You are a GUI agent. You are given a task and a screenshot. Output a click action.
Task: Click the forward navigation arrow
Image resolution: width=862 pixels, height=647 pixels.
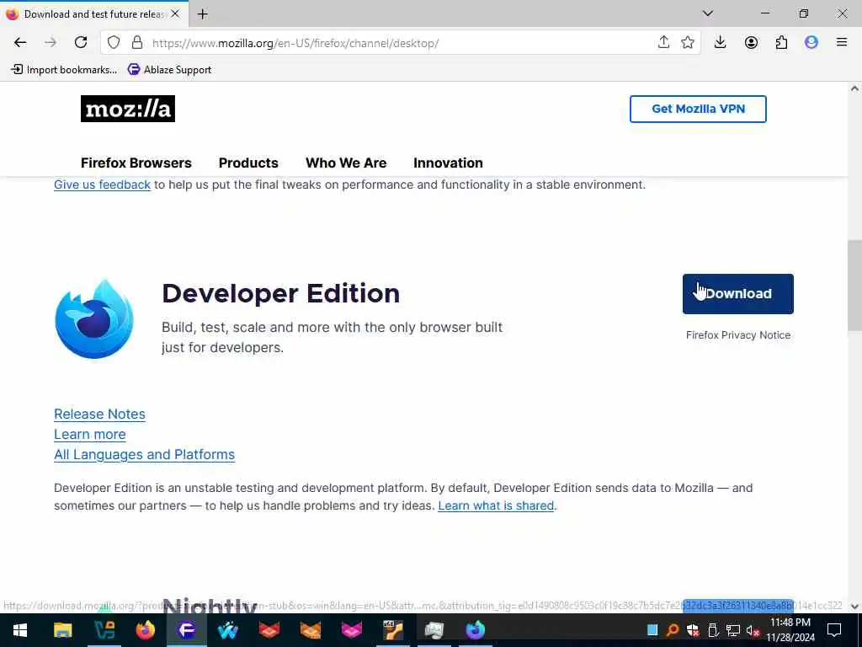coord(51,43)
